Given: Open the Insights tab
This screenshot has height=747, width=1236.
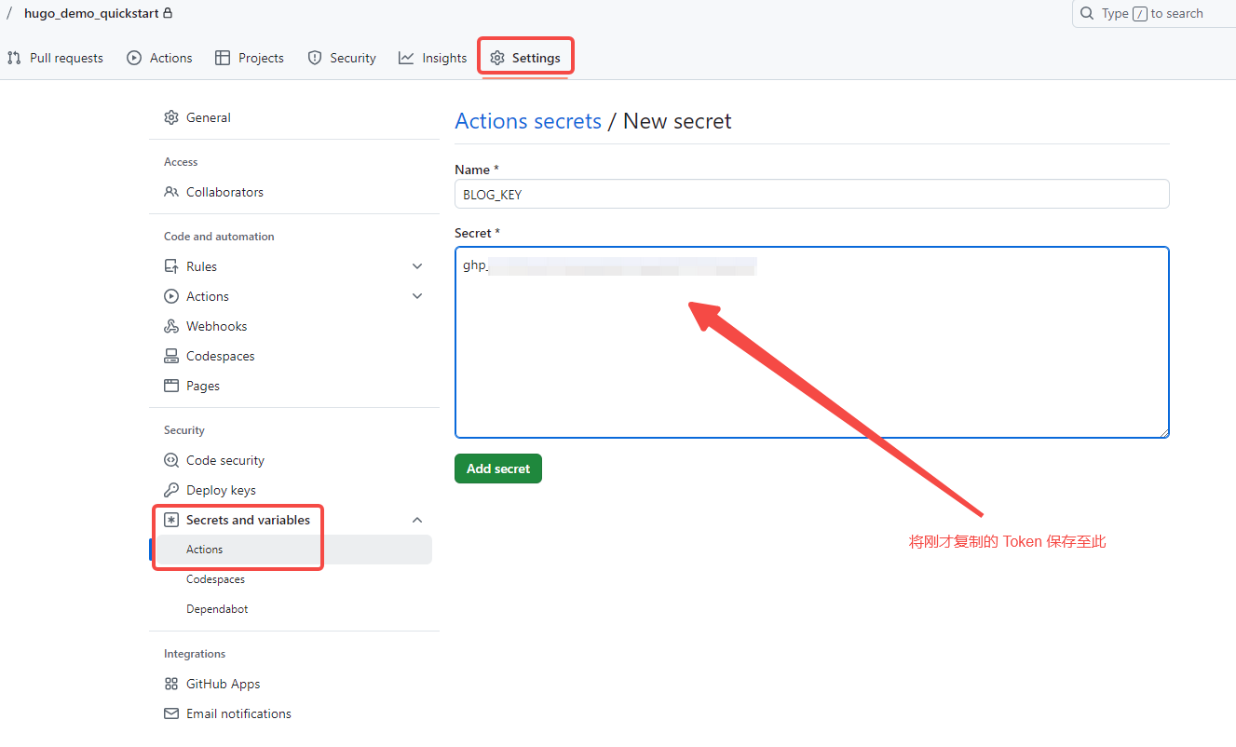Looking at the screenshot, I should tap(432, 58).
